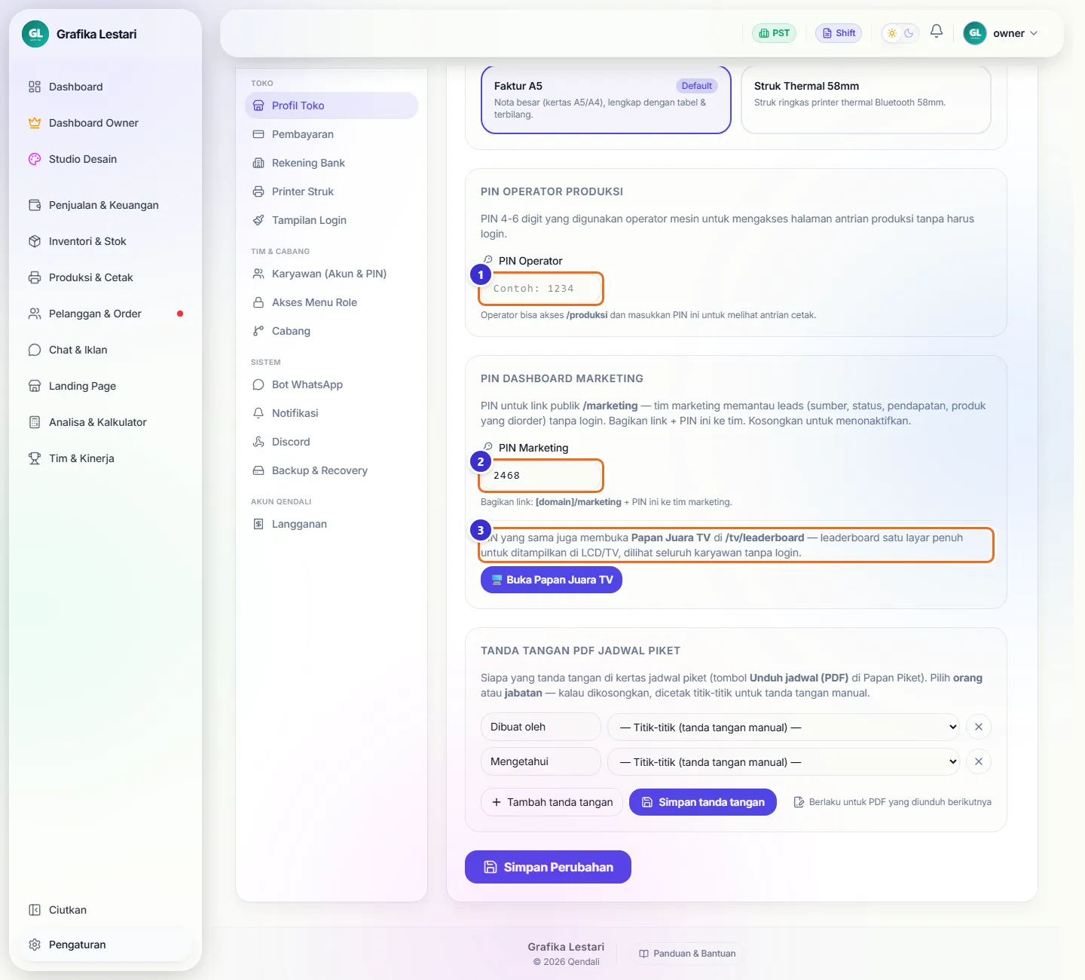Click the PST badge in top bar

coord(774,33)
